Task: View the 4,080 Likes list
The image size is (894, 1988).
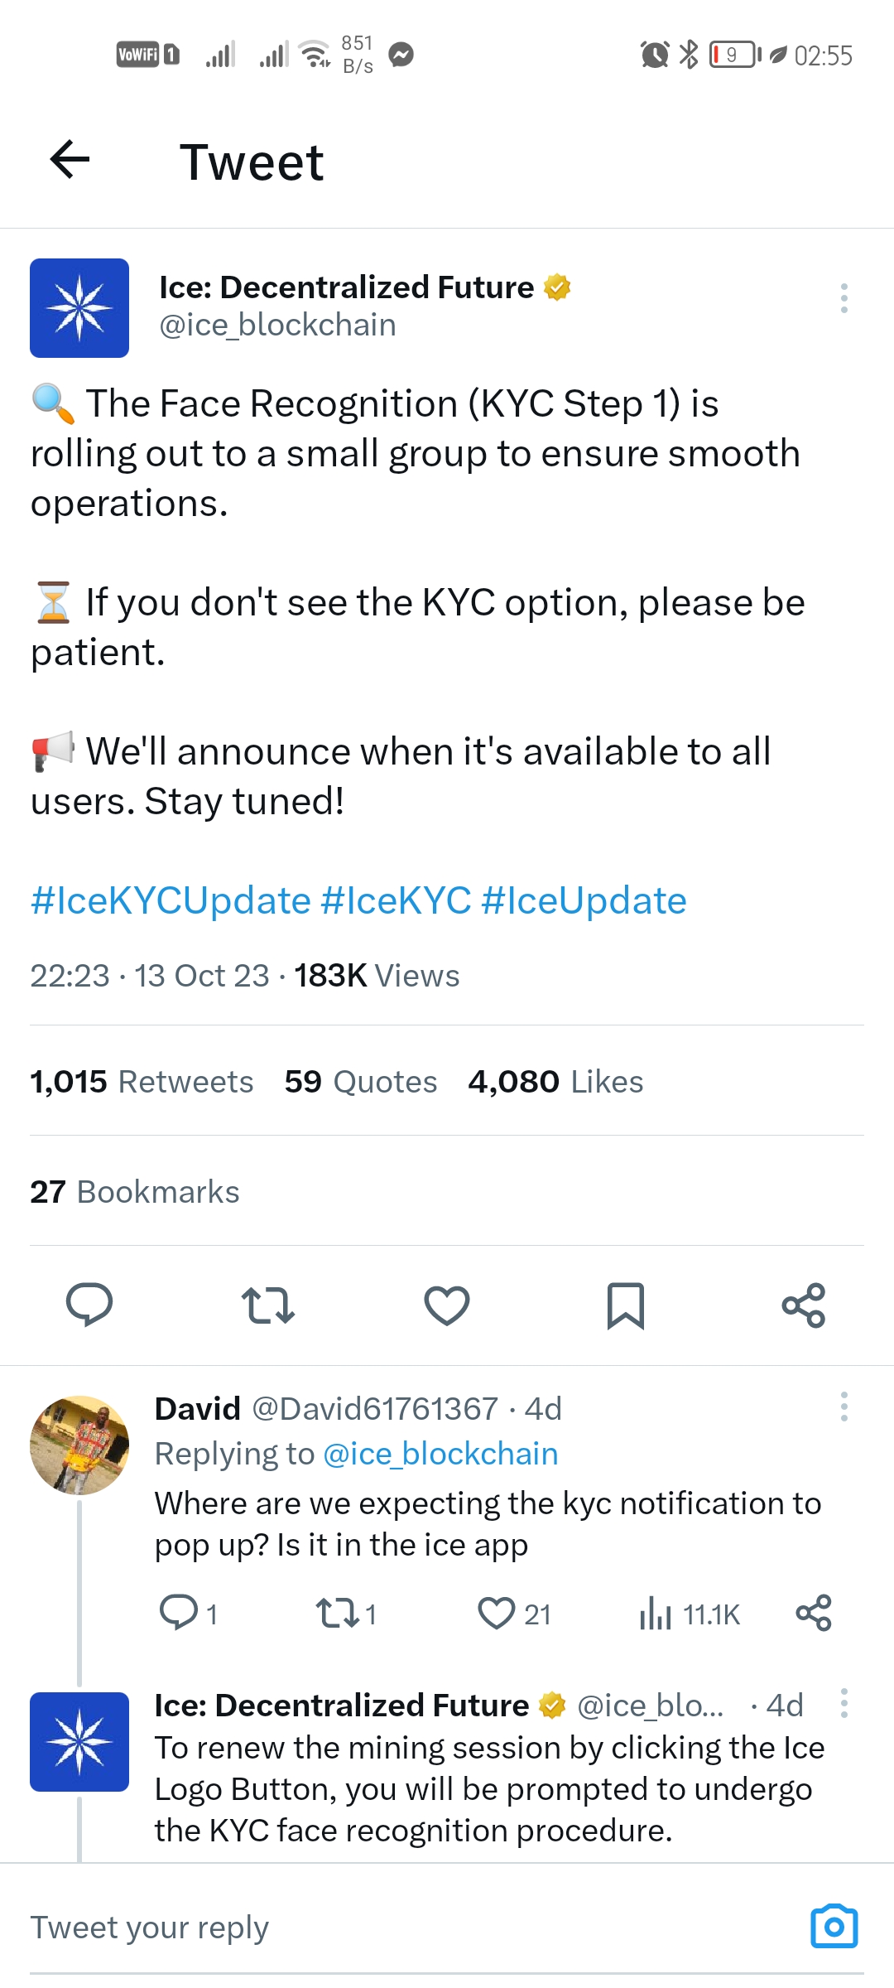Action: [555, 1082]
